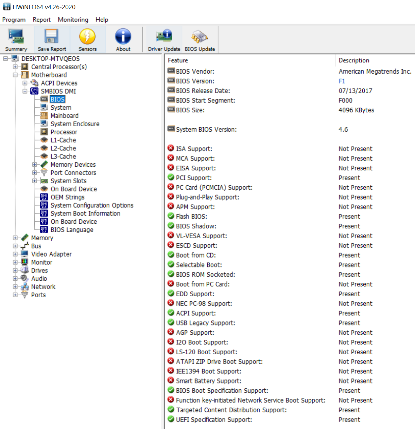Collapse the SMBIOS DMI node

click(x=25, y=91)
